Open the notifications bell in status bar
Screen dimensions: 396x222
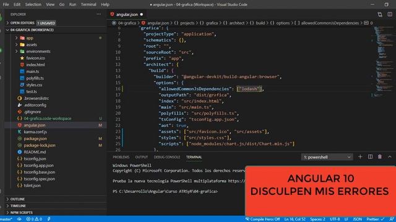(391, 220)
